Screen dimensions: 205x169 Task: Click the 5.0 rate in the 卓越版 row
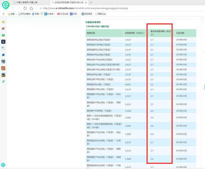pyautogui.click(x=152, y=159)
